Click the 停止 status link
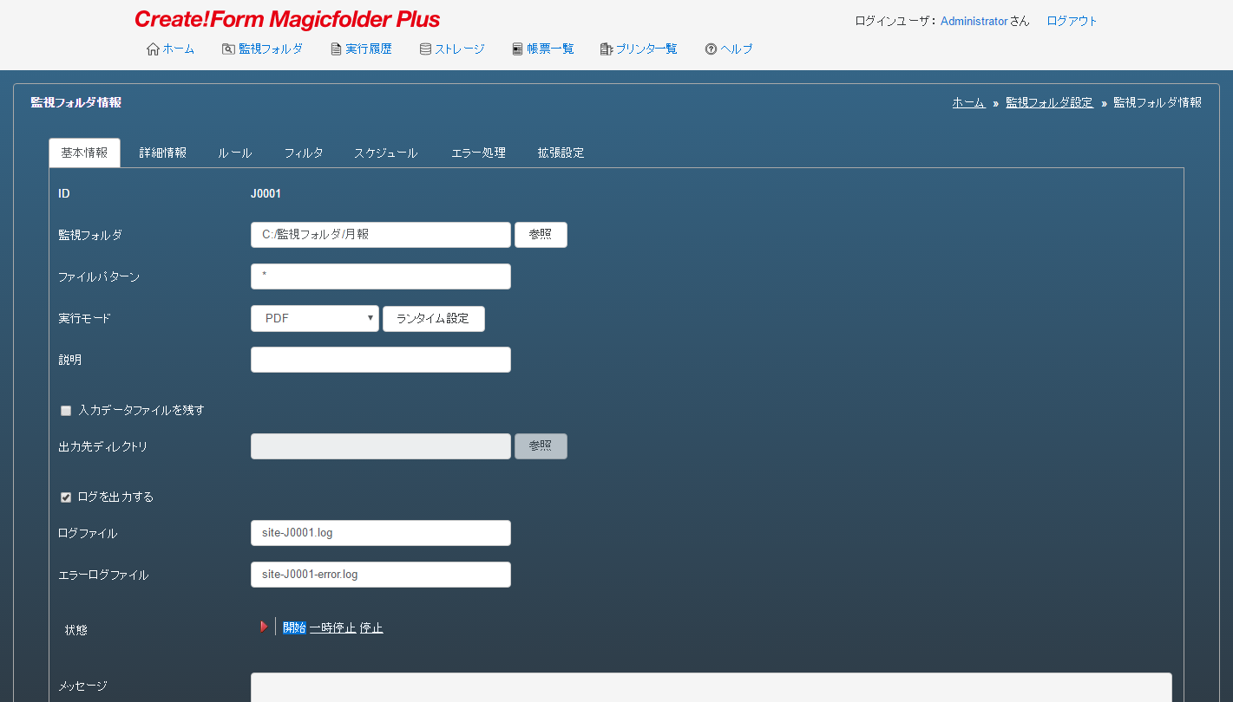Viewport: 1233px width, 702px height. [371, 627]
